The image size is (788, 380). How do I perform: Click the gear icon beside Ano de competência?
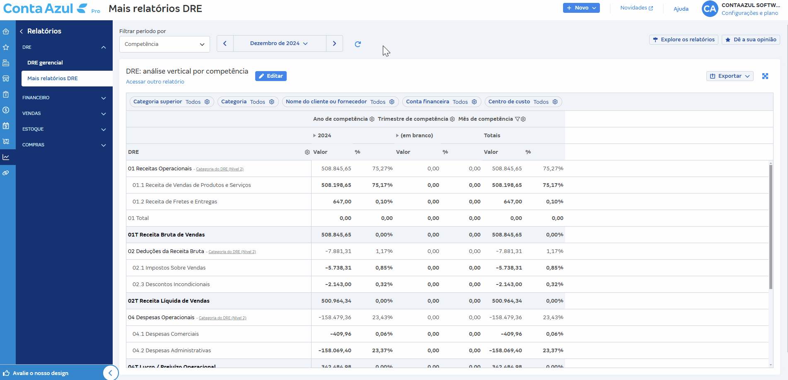(x=372, y=119)
